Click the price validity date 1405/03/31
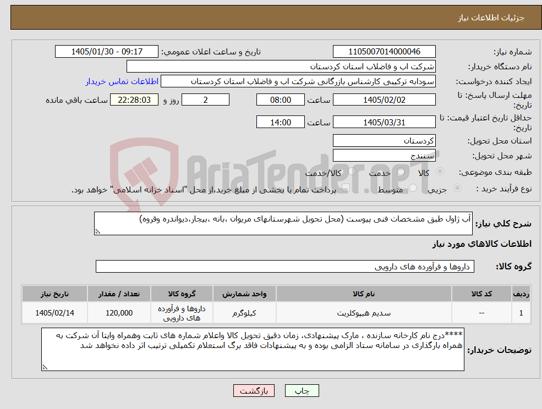Screen dimensions: 542x409 click(x=384, y=122)
